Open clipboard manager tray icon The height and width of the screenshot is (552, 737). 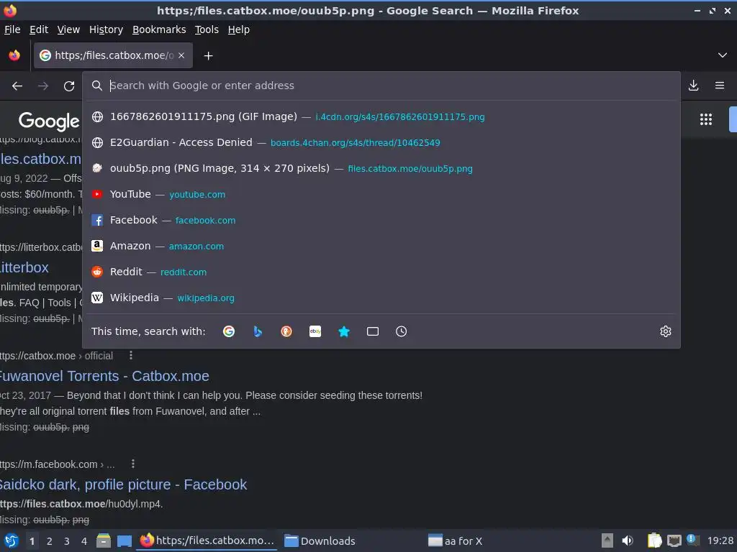click(x=654, y=540)
